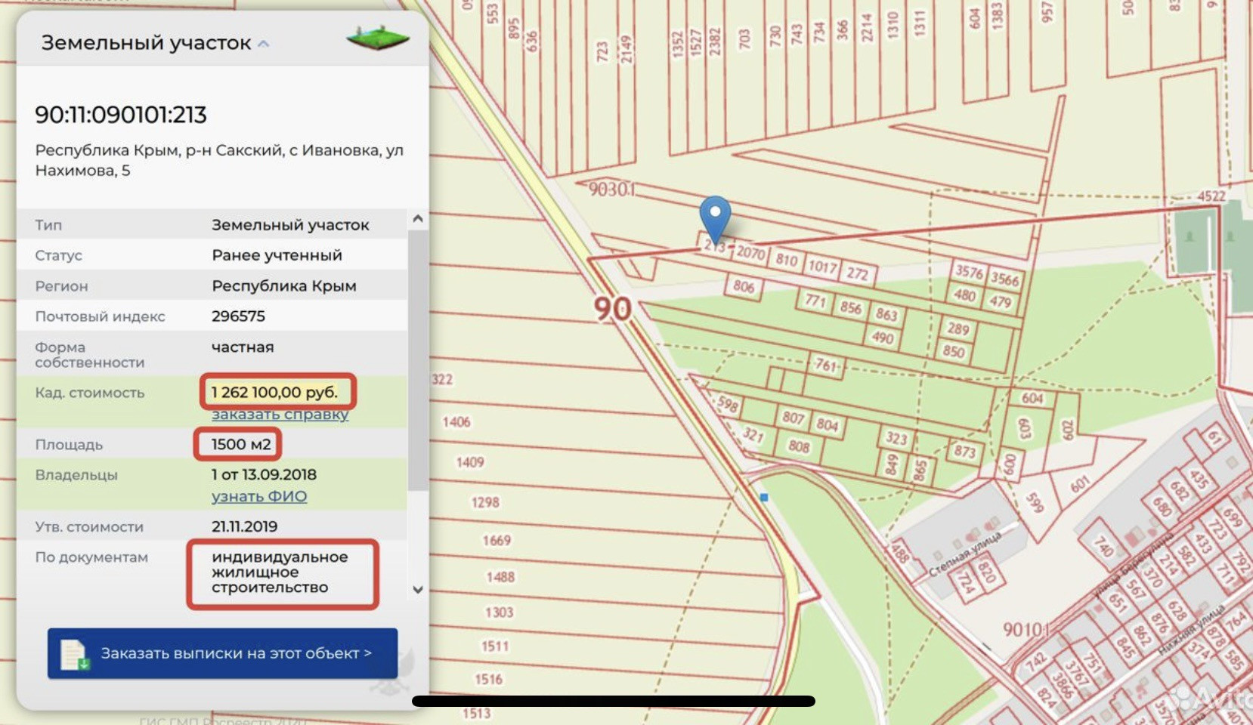Select parcel 806 on the map

pos(744,286)
